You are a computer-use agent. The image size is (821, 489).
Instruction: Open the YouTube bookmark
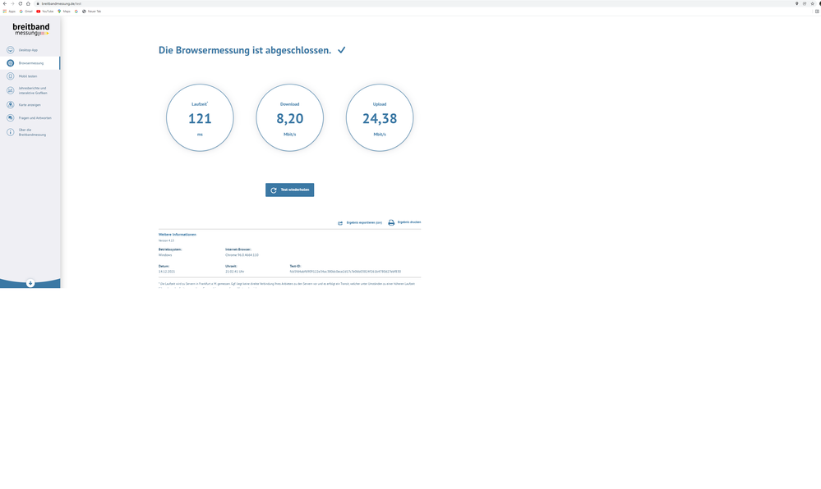tap(45, 11)
